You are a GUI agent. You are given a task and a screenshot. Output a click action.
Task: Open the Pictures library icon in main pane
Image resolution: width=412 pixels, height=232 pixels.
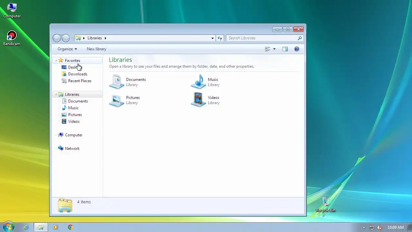[x=117, y=100]
